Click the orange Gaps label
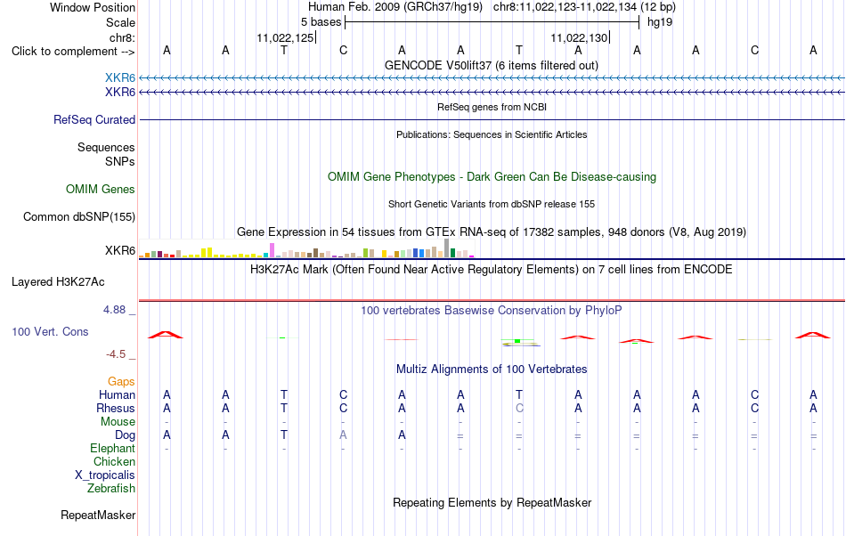Viewport: 846px width, 536px height. click(121, 381)
